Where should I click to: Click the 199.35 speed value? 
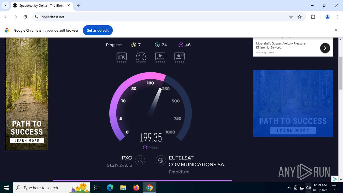point(151,138)
